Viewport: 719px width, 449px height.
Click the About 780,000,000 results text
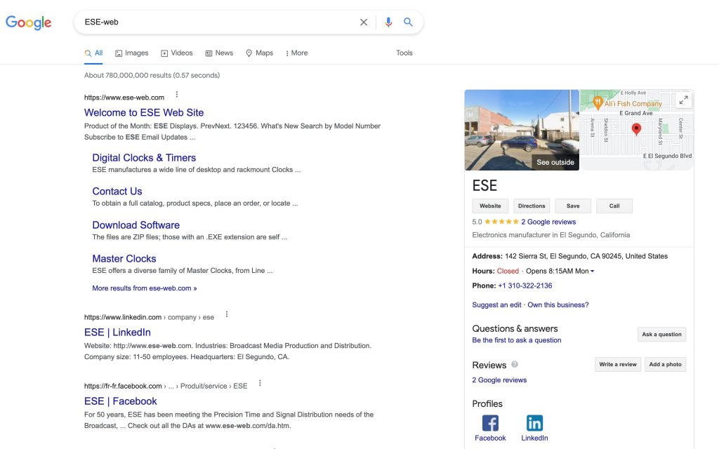[152, 76]
